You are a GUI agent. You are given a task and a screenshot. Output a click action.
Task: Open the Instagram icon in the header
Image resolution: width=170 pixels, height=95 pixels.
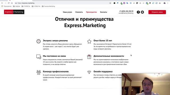pyautogui.click(x=142, y=12)
